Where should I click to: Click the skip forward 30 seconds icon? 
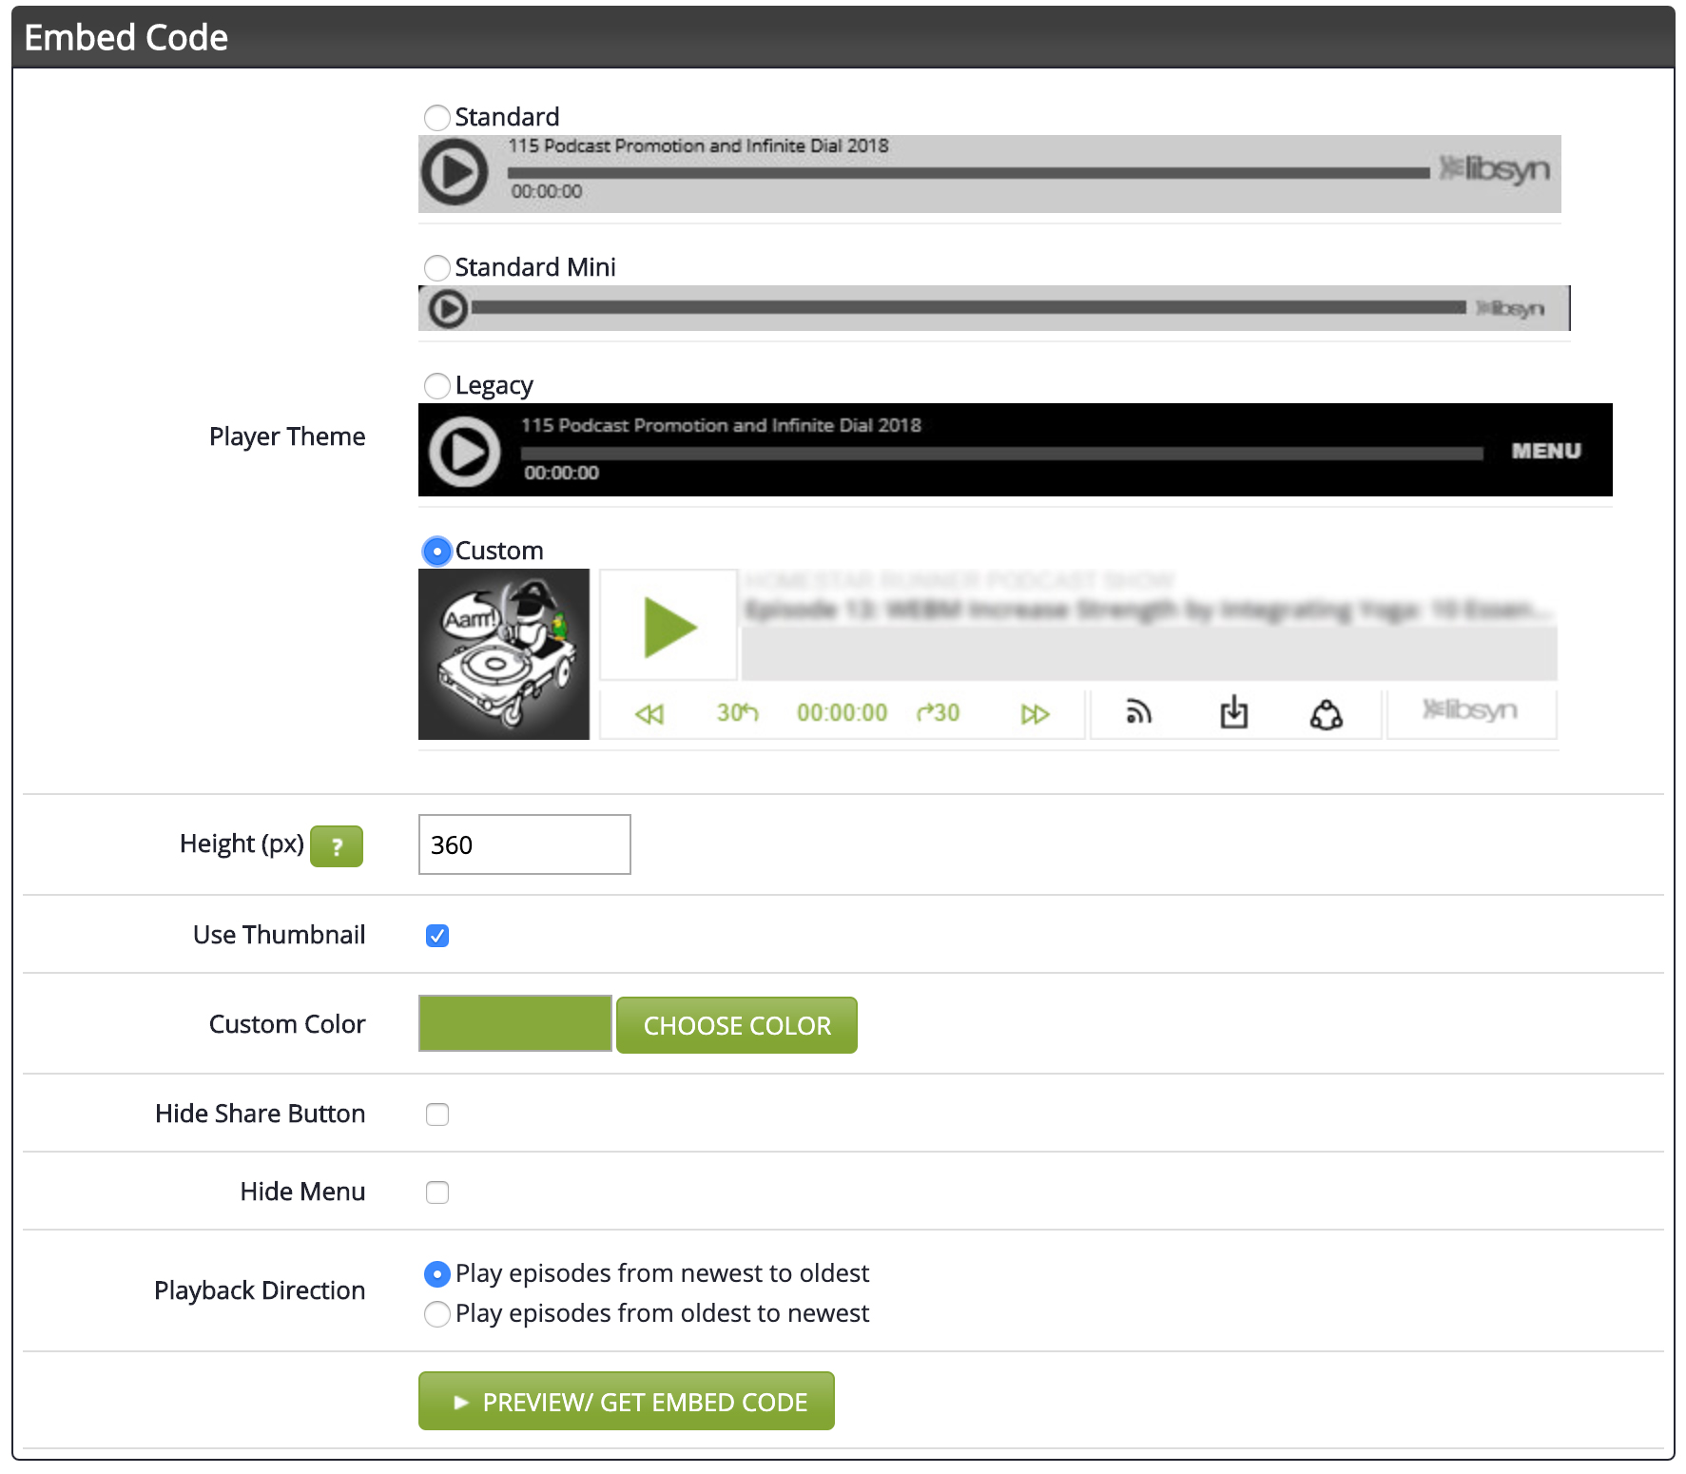[938, 712]
